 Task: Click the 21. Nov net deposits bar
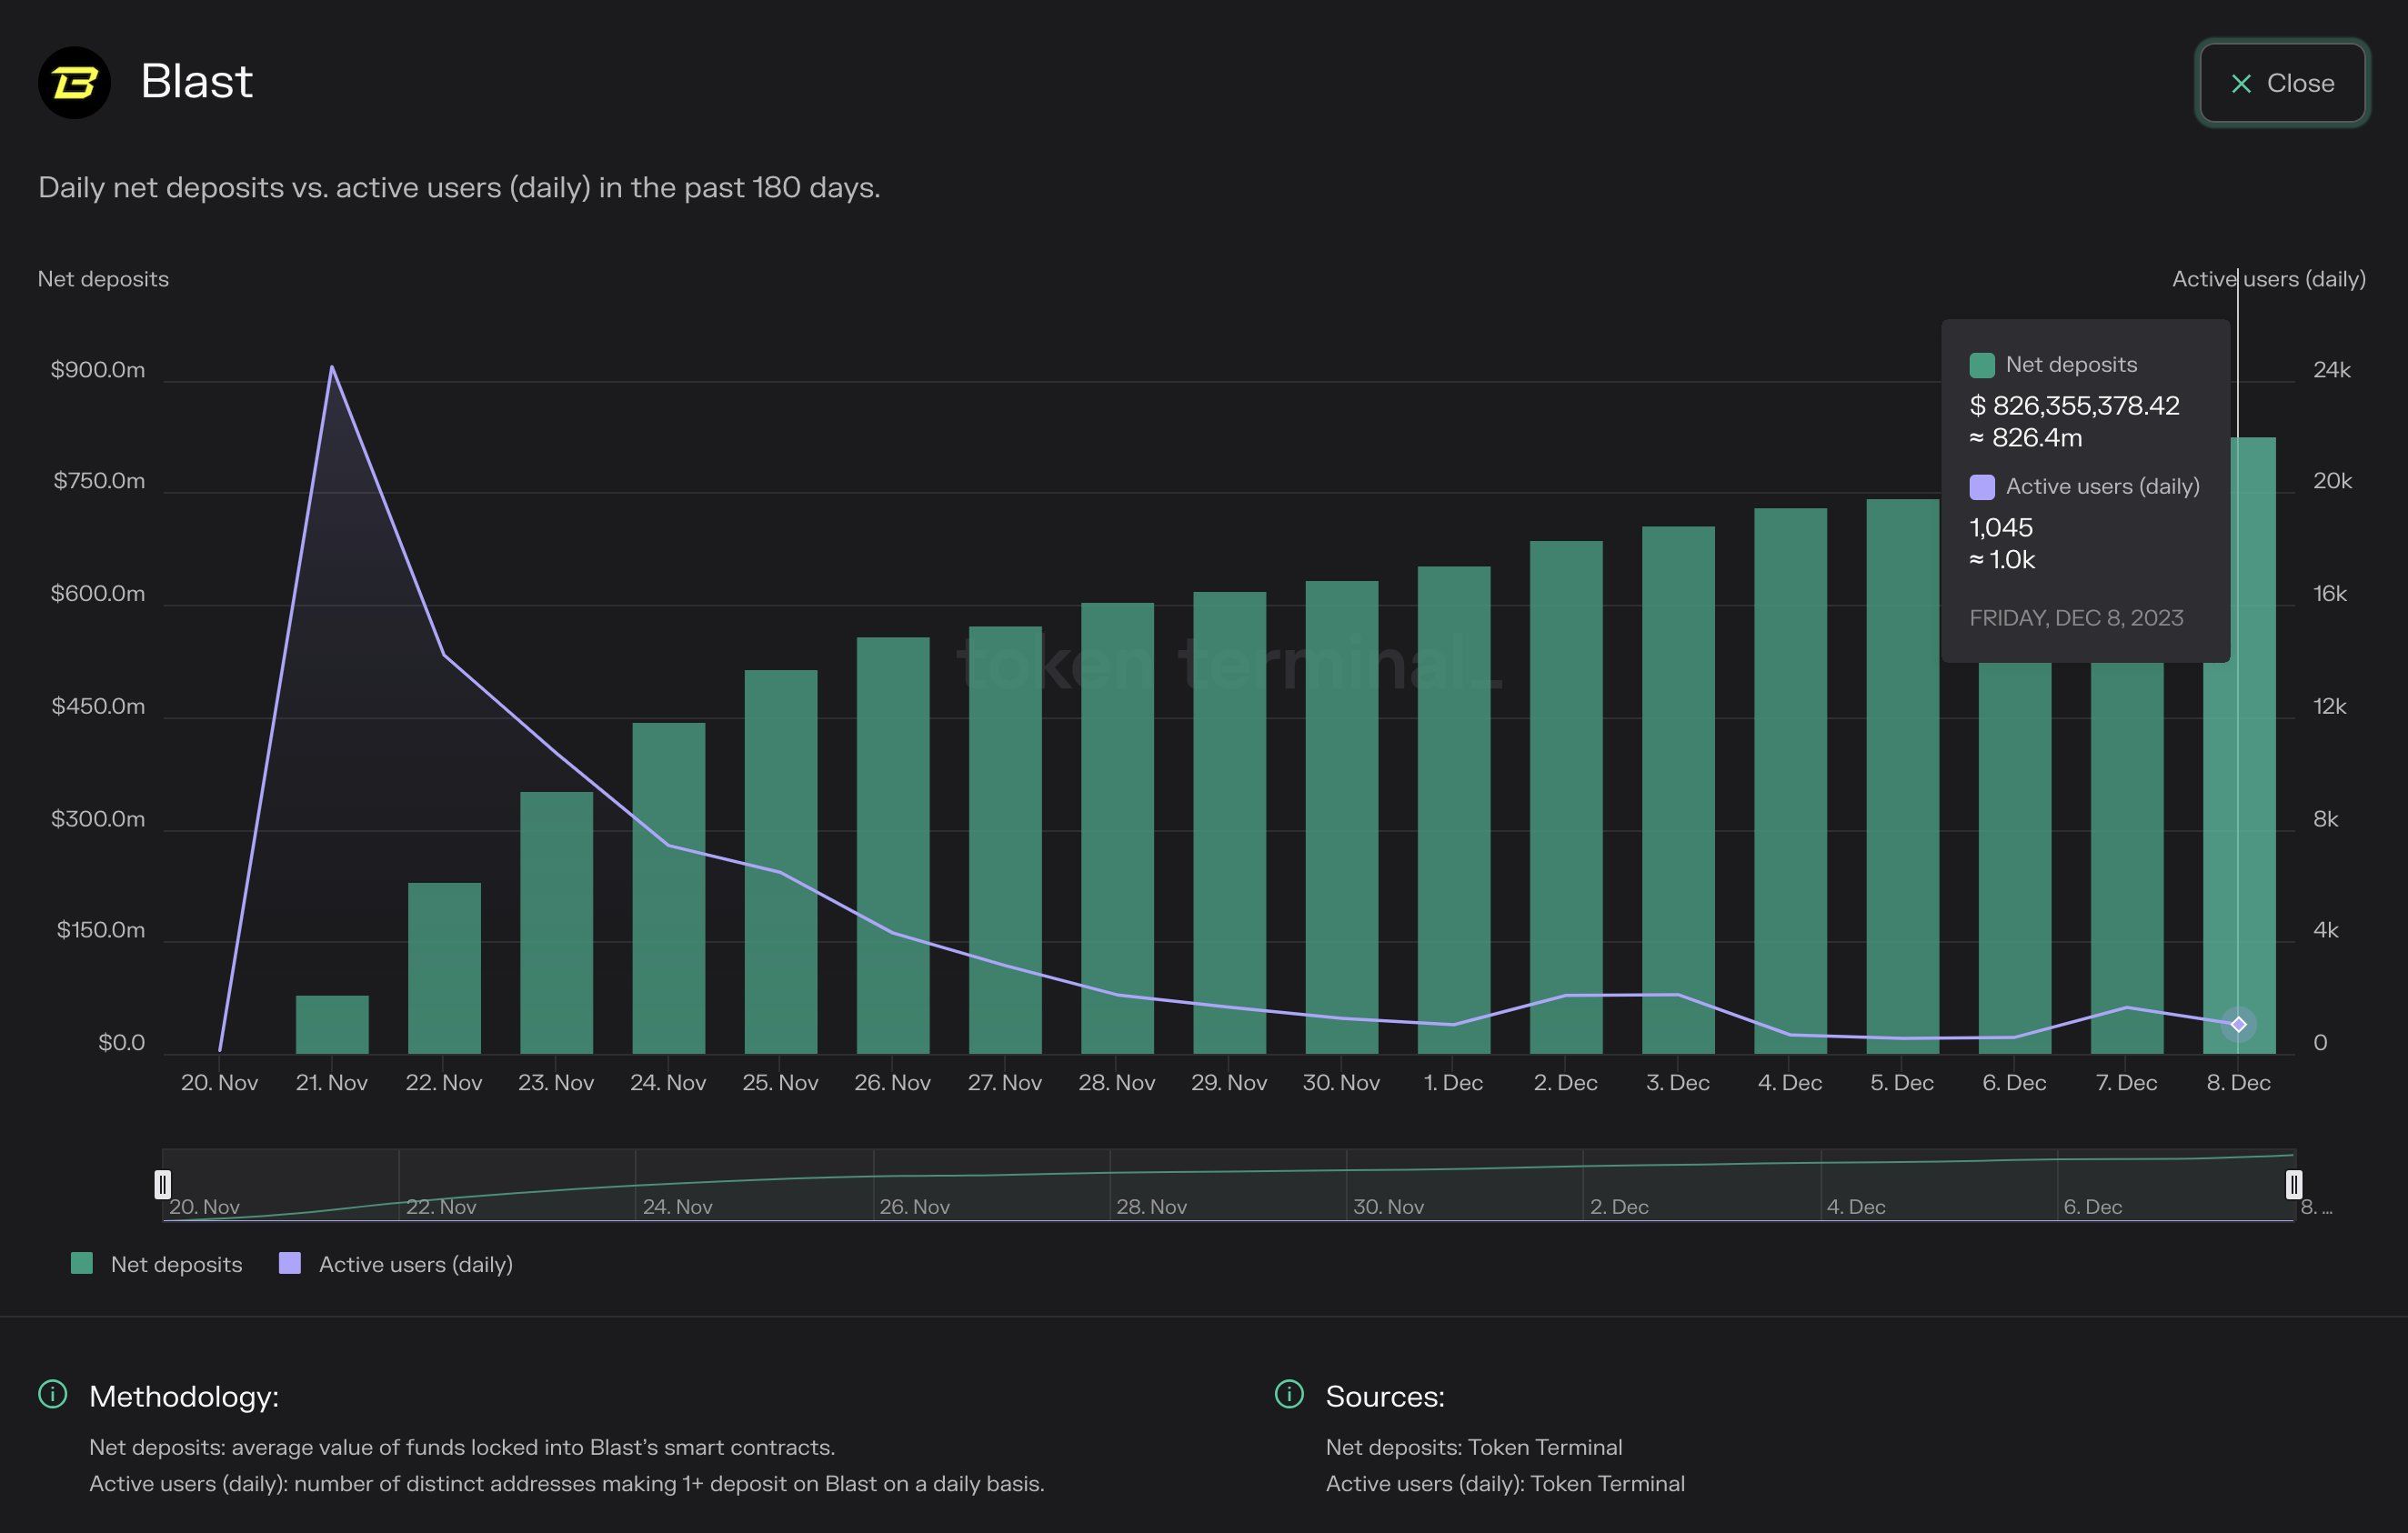pos(332,1024)
